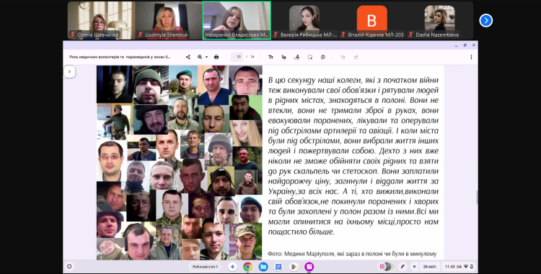541x274 pixels.
Task: Click the page number field showing 10
Action: tap(237, 57)
